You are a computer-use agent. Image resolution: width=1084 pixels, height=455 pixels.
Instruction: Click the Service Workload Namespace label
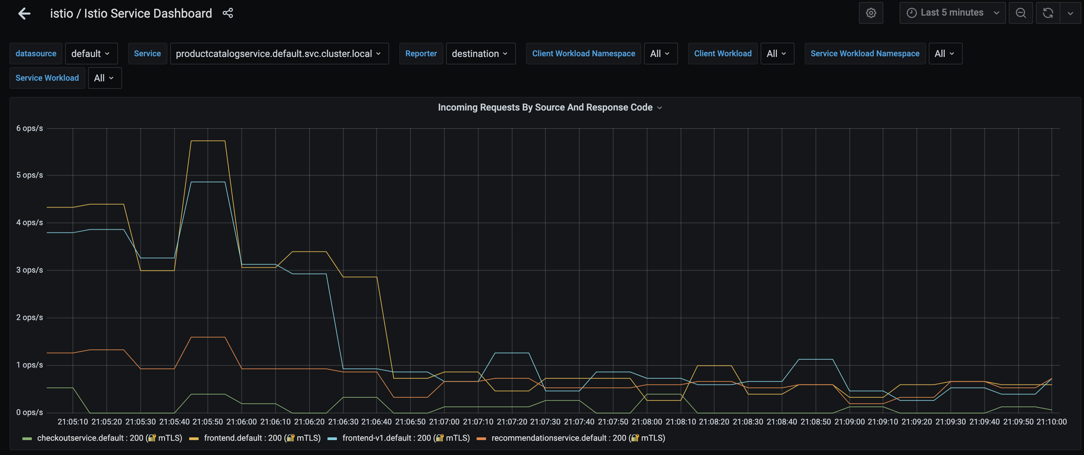click(x=865, y=54)
